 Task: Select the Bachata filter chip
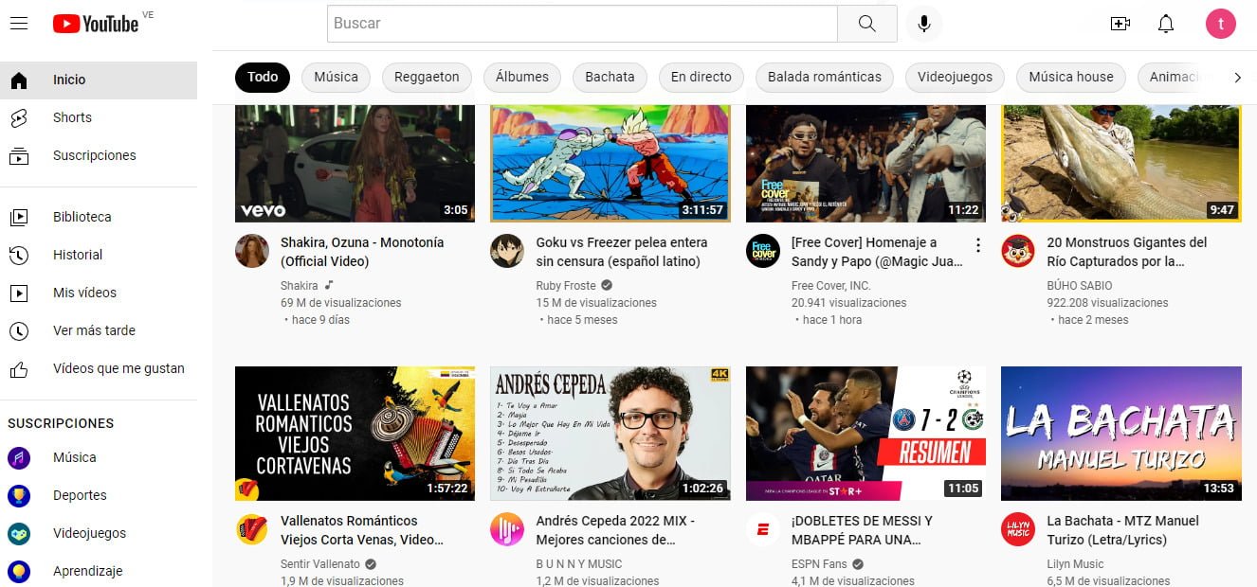[610, 78]
